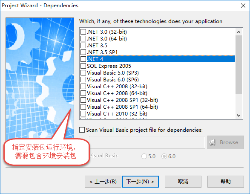Check Visual Basic 6.0 (SP6) option
Screen dimensions: 250x194
[83, 79]
